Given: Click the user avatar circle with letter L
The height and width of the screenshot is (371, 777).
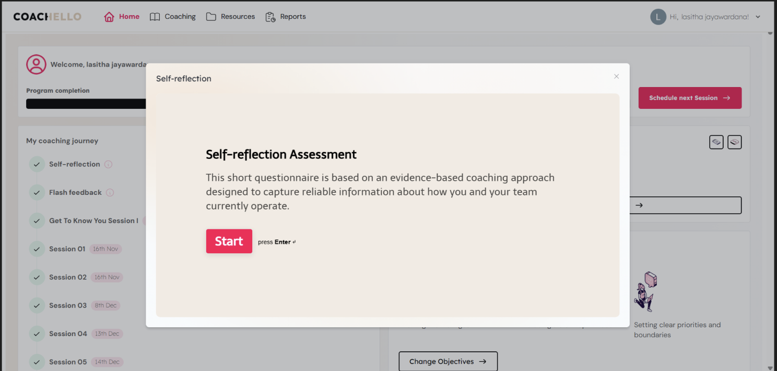Looking at the screenshot, I should click(x=658, y=17).
